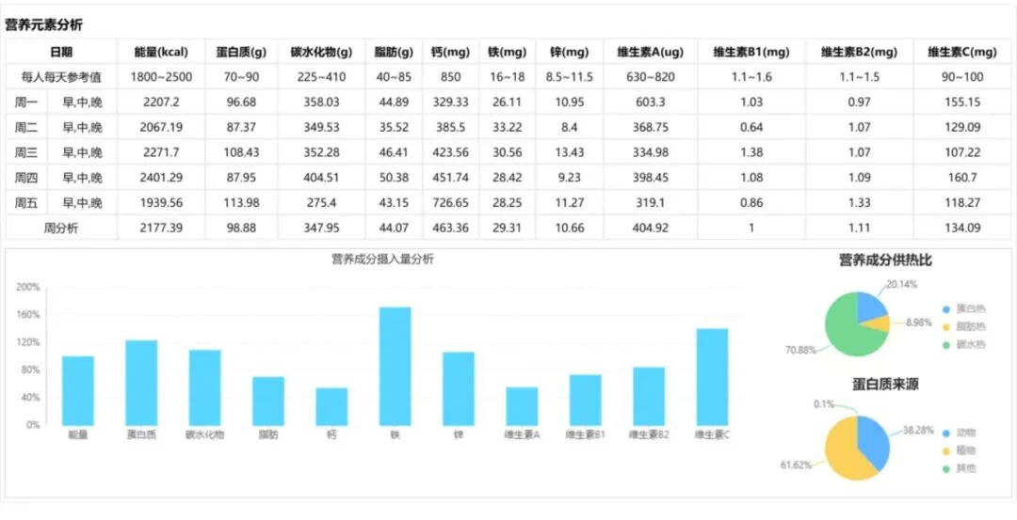Click Monday's energy value 2207.2

click(x=162, y=102)
